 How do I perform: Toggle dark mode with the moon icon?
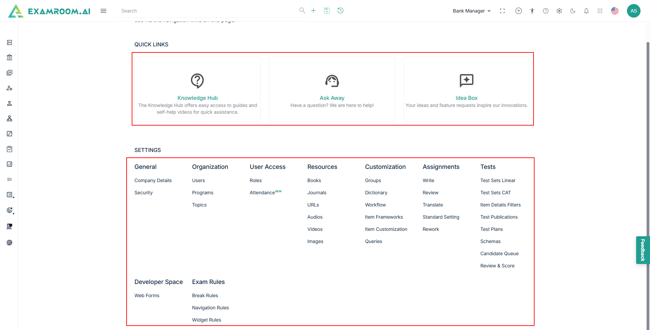[x=573, y=11]
